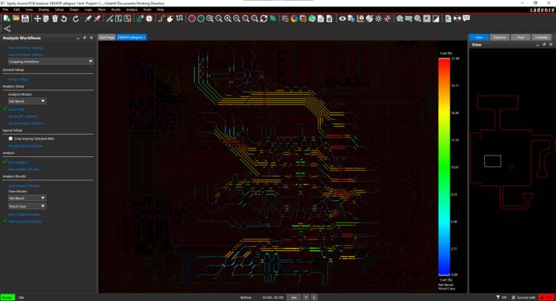This screenshot has width=556, height=301.
Task: Enable Crop Area by Selected Nets checkbox
Action: point(9,137)
